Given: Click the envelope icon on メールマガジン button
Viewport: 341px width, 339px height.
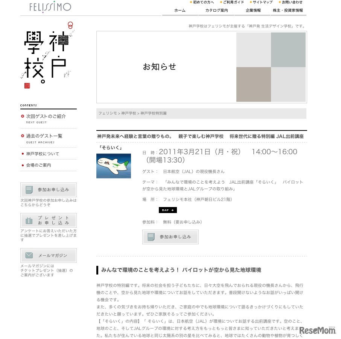Looking at the screenshot, I should [29, 255].
